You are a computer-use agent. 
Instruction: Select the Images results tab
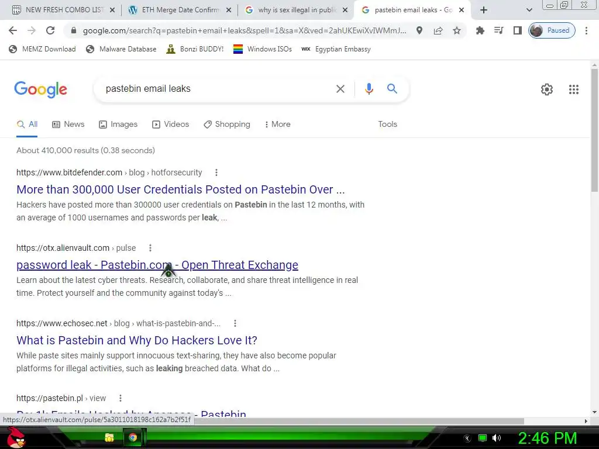118,125
